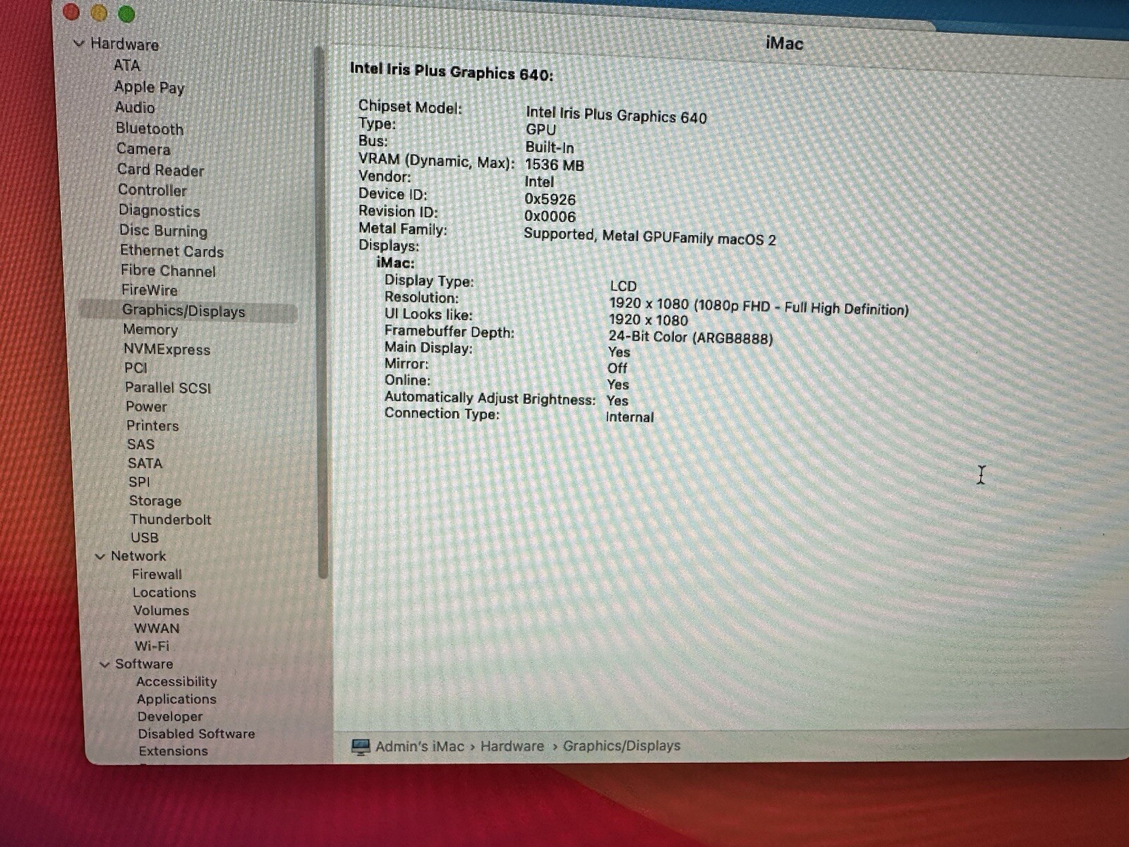The image size is (1129, 847).
Task: Select Extensions under Software
Action: [x=173, y=752]
